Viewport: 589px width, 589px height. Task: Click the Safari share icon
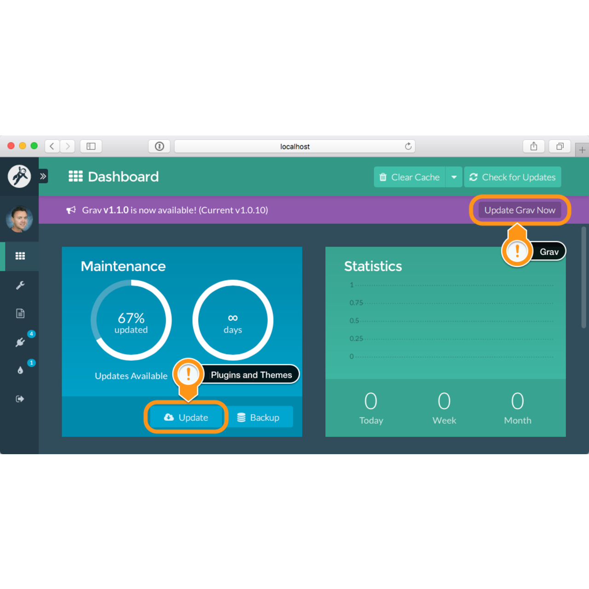point(534,146)
